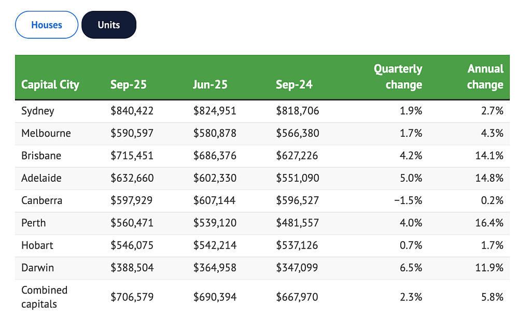Screen dimensions: 531x320
Task: Click the Sep-24 column header
Action: (x=294, y=84)
